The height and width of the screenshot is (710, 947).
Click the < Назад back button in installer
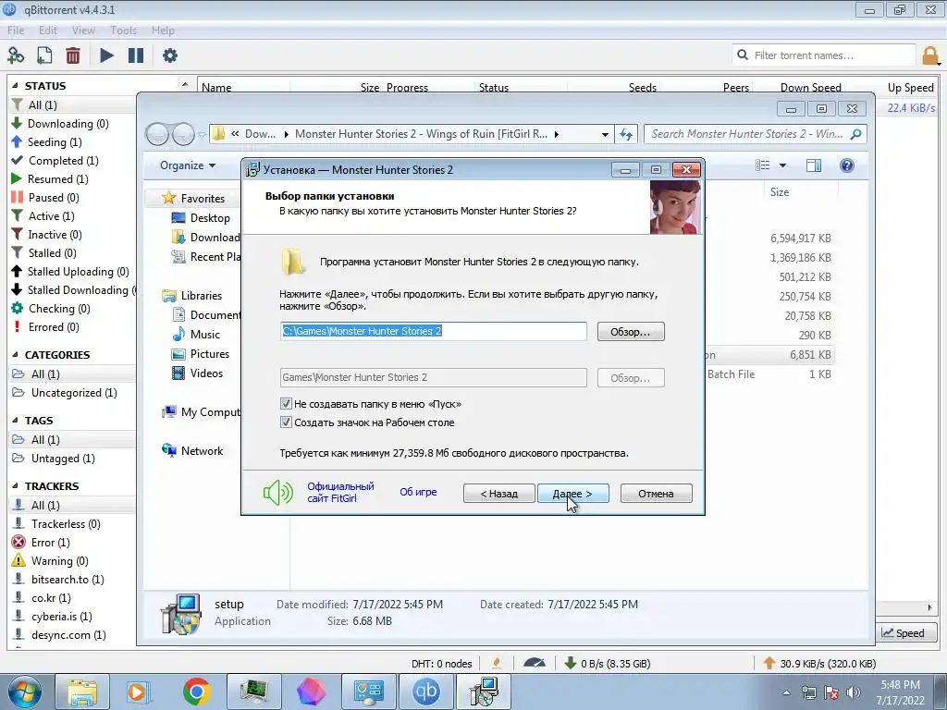498,494
